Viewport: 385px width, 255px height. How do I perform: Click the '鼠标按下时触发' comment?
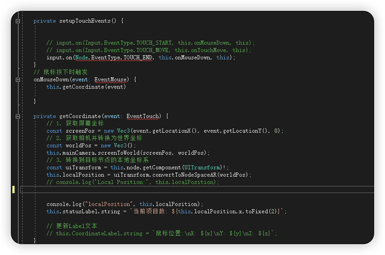coord(61,72)
